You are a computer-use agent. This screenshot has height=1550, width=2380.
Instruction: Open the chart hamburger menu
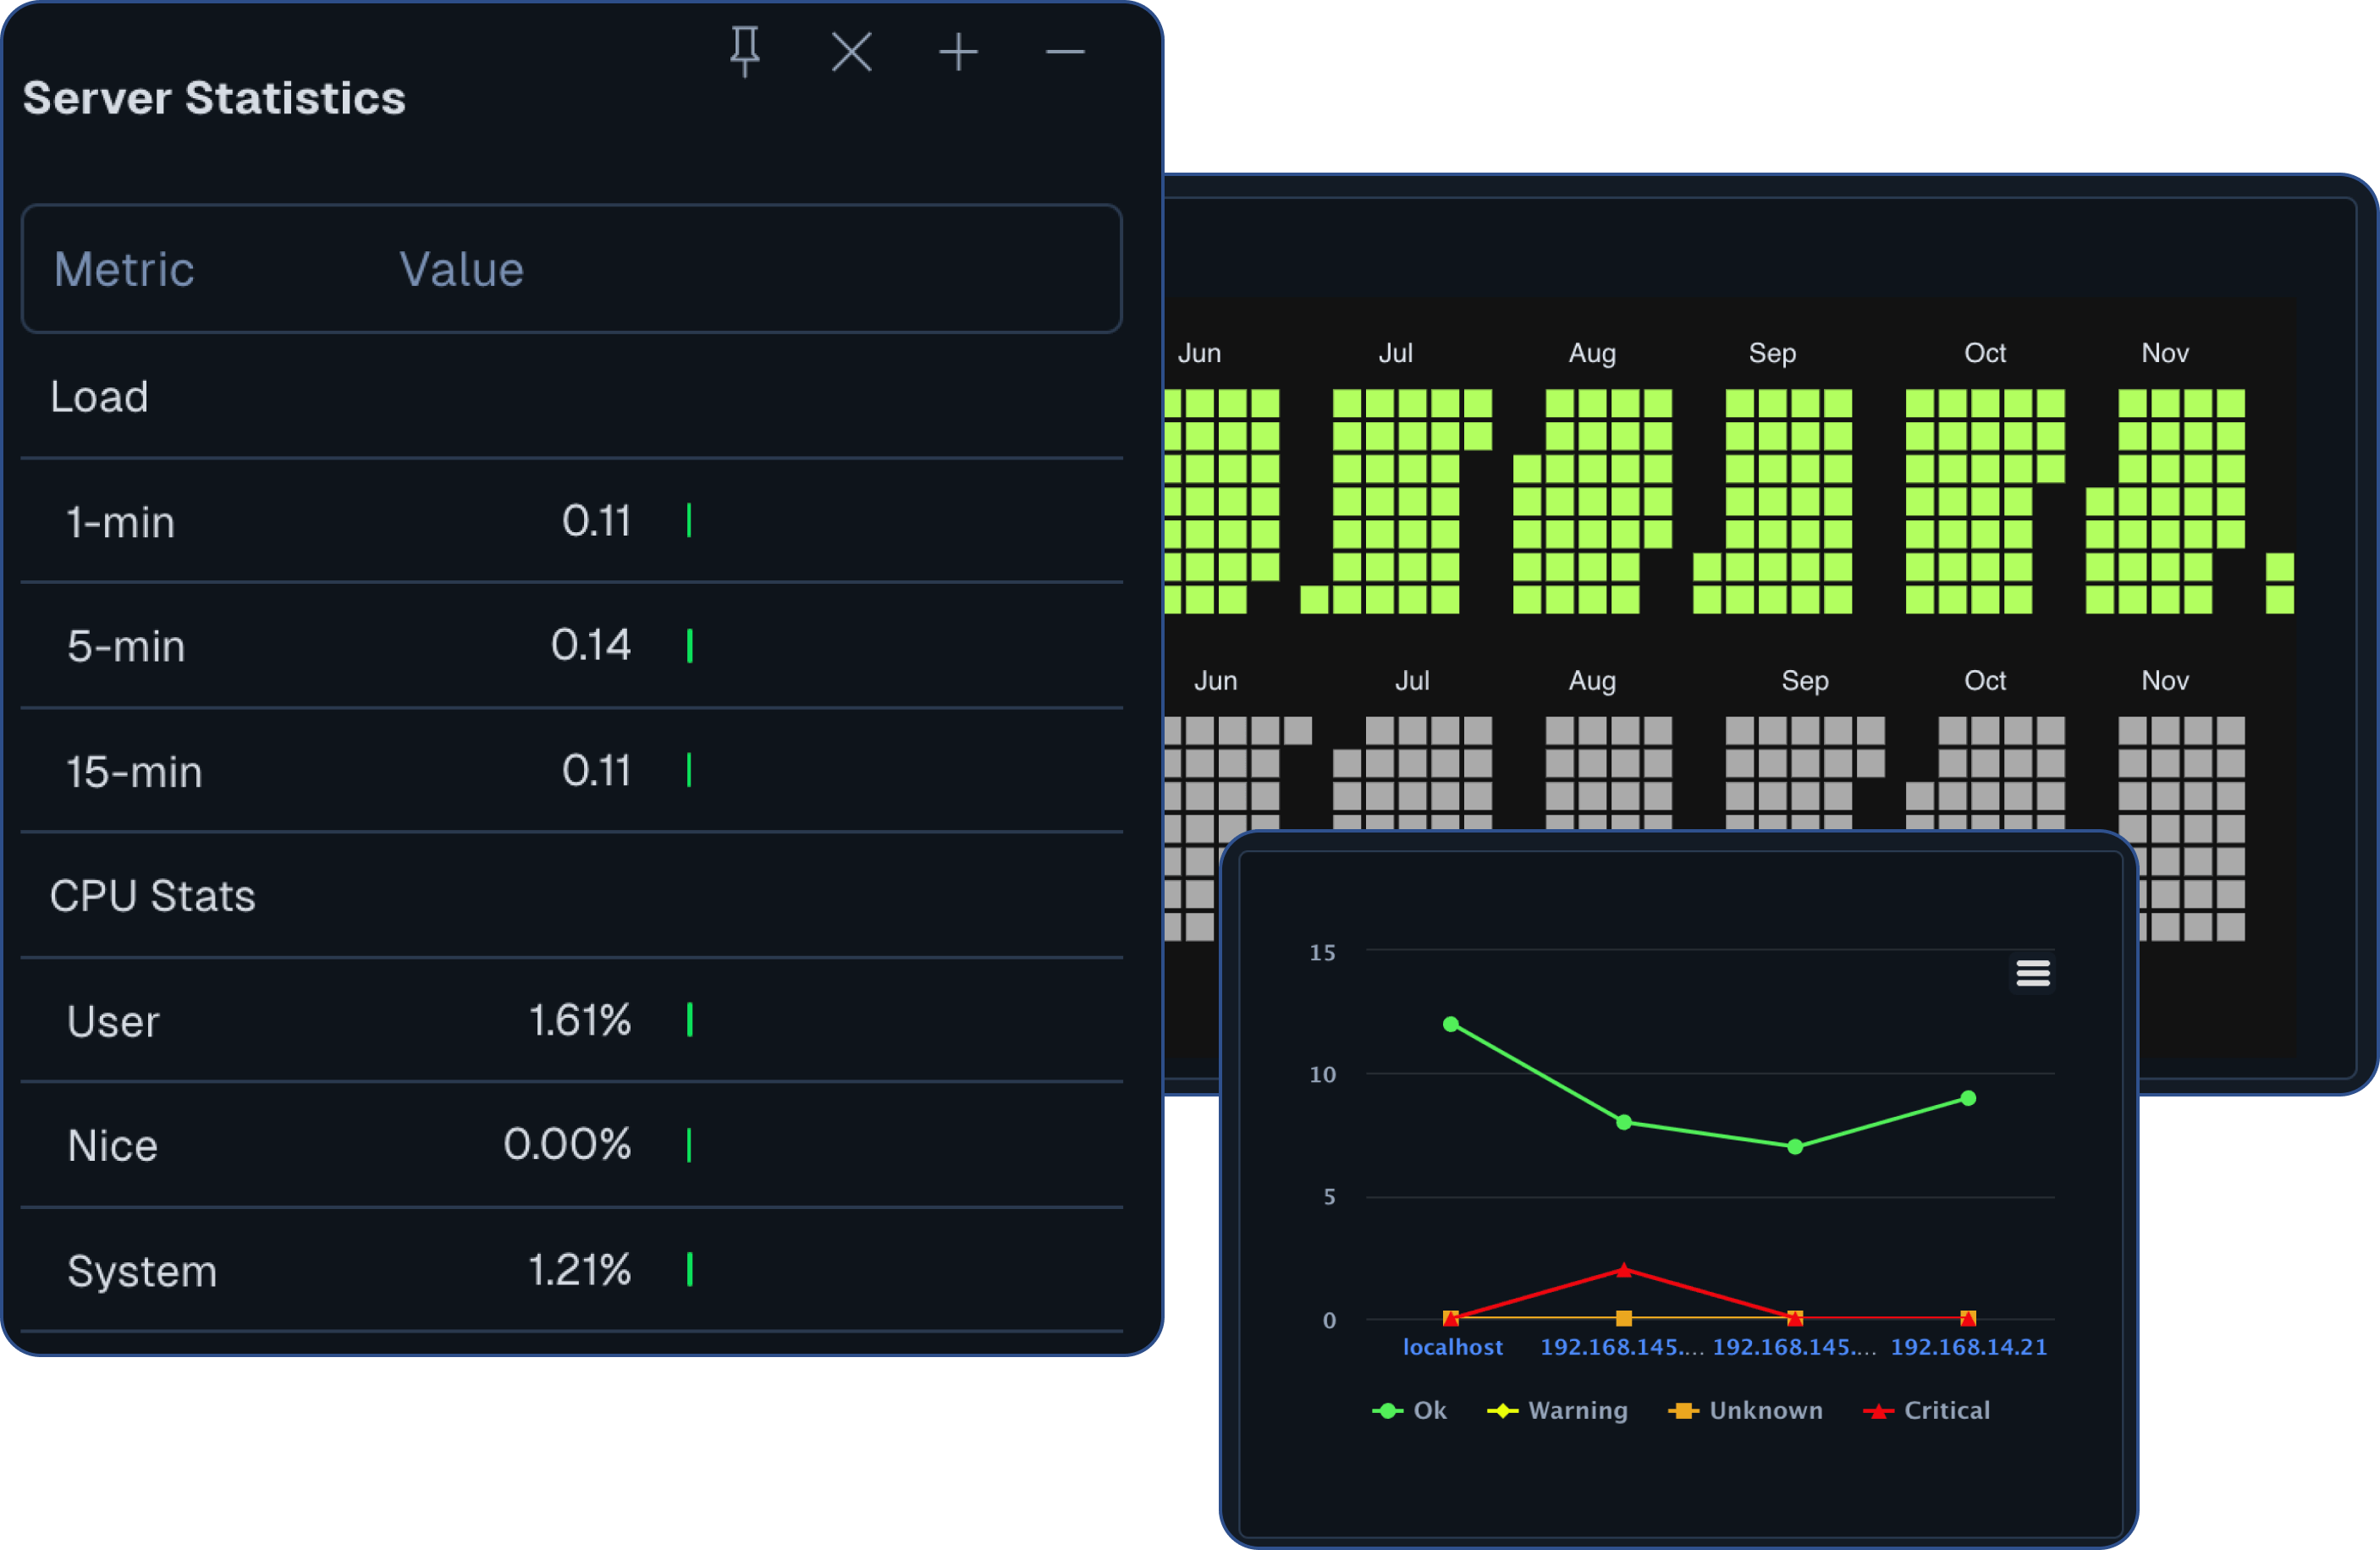coord(2032,972)
